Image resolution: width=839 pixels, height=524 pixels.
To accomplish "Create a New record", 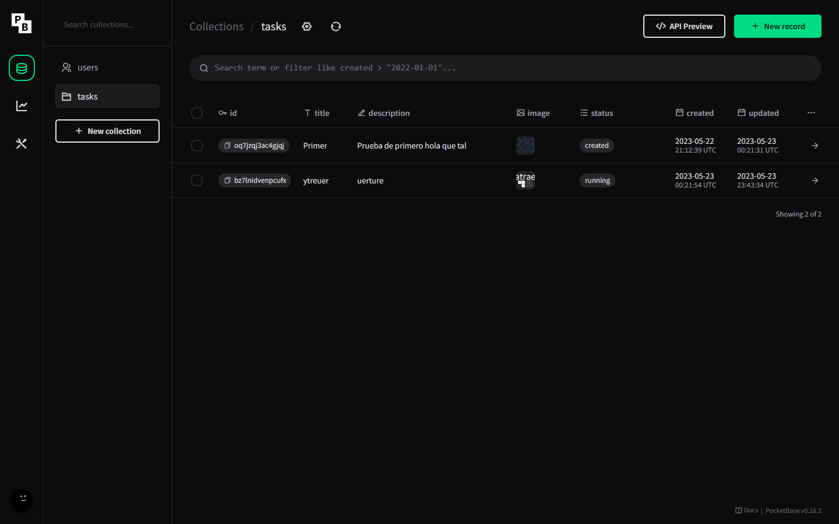I will (x=778, y=26).
